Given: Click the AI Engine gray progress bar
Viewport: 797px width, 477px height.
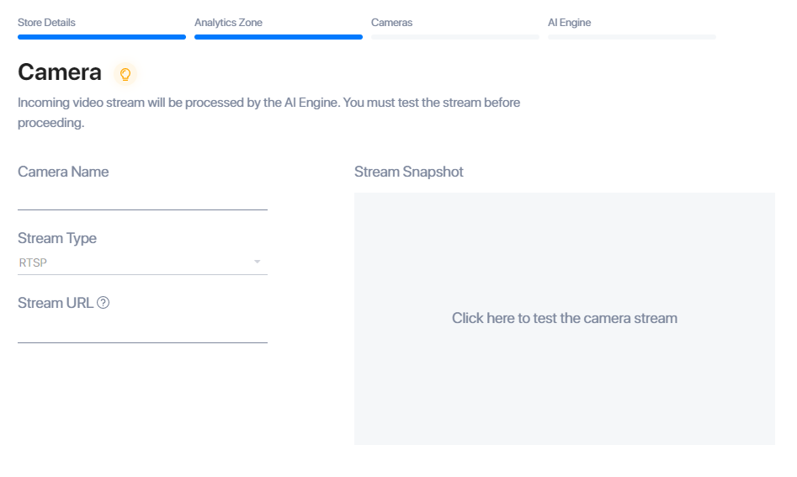Looking at the screenshot, I should [x=632, y=37].
